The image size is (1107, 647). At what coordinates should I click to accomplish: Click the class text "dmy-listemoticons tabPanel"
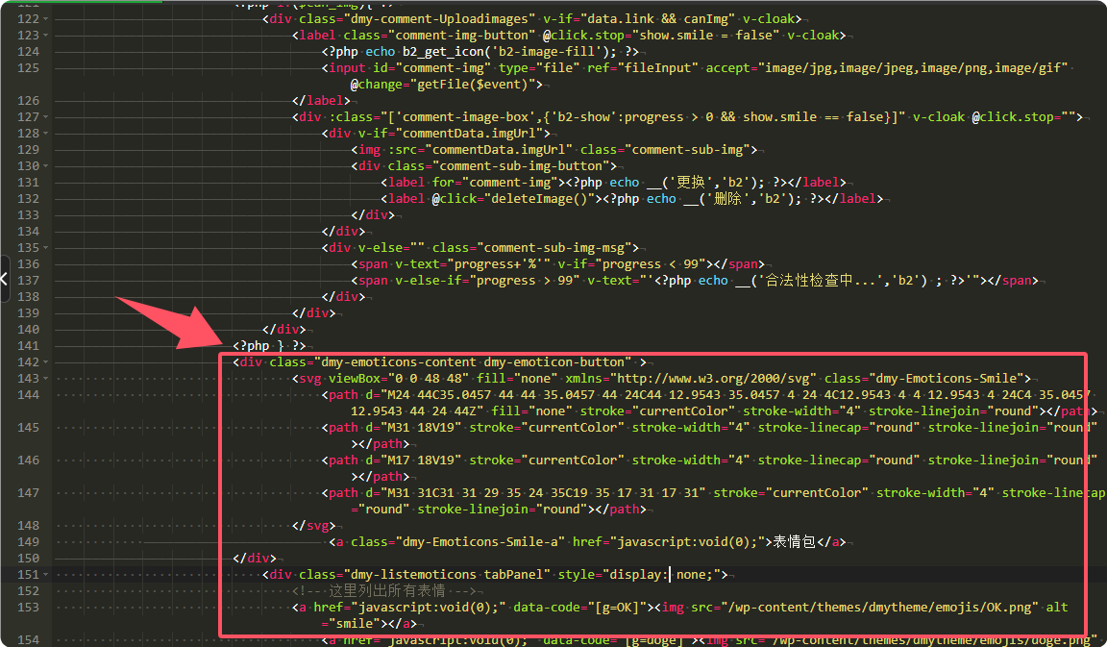tap(447, 575)
